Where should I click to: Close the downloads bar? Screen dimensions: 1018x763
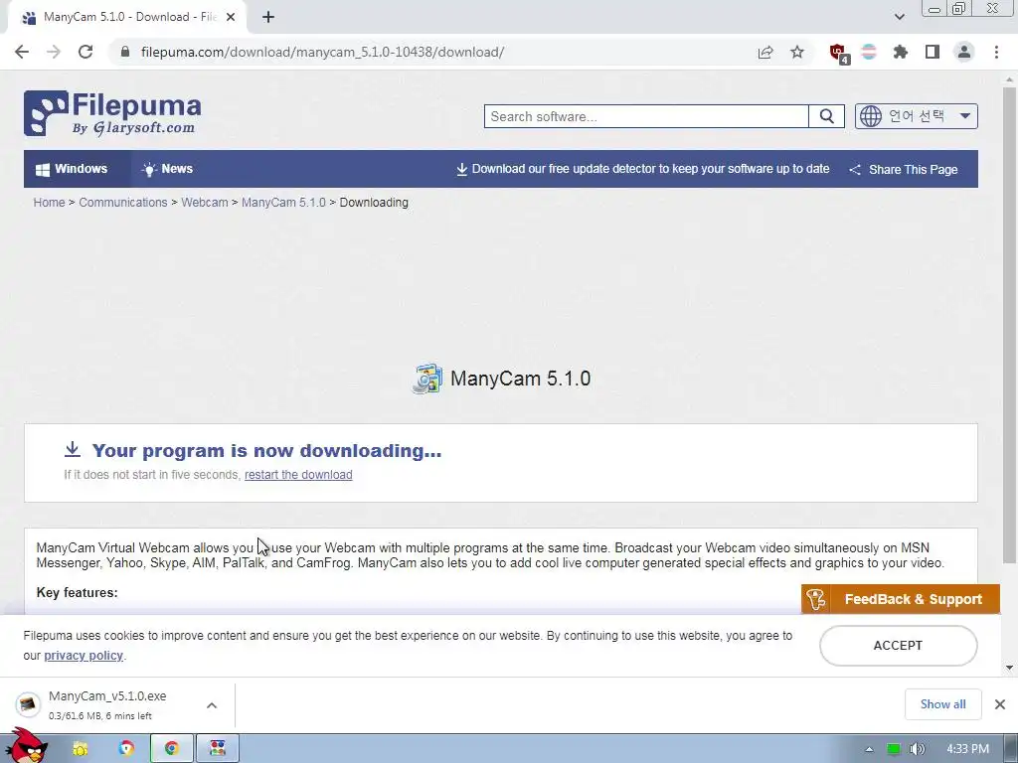pyautogui.click(x=1000, y=704)
